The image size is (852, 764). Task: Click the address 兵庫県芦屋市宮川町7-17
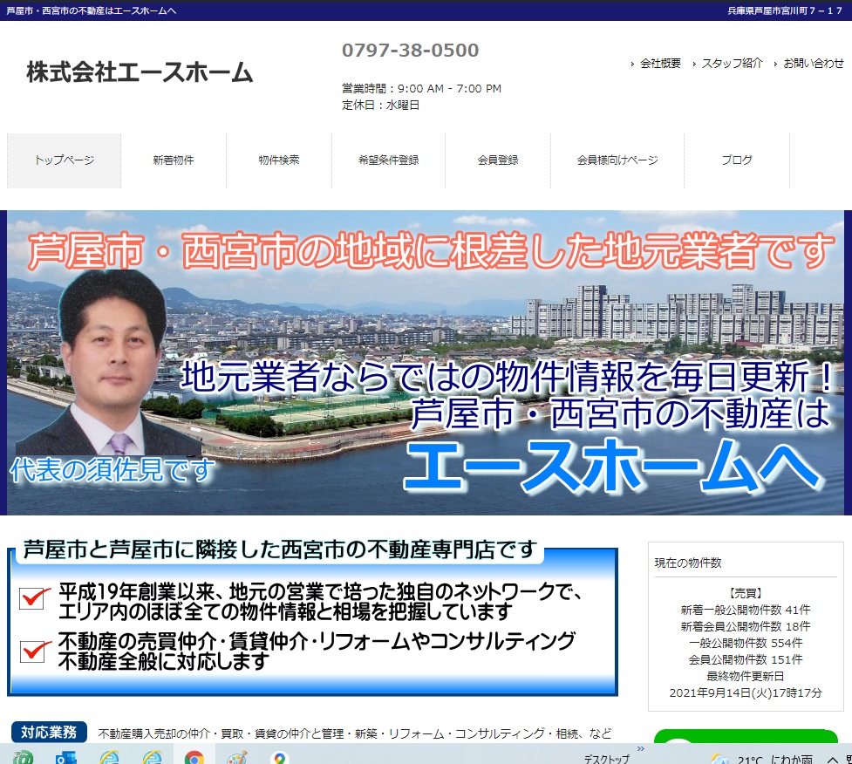(785, 10)
